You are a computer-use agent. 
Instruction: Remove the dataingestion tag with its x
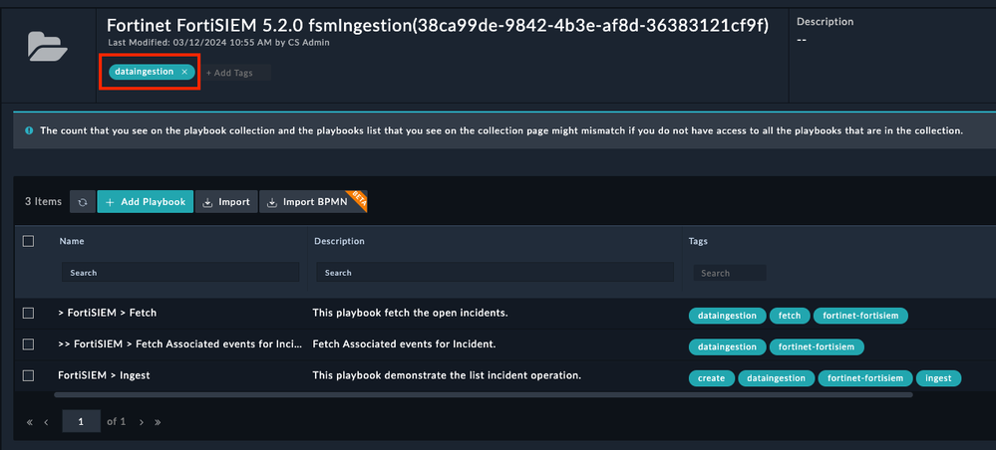[184, 72]
